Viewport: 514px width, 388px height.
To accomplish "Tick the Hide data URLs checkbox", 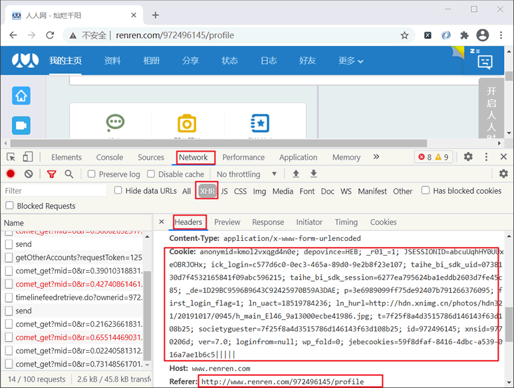I will pyautogui.click(x=118, y=191).
